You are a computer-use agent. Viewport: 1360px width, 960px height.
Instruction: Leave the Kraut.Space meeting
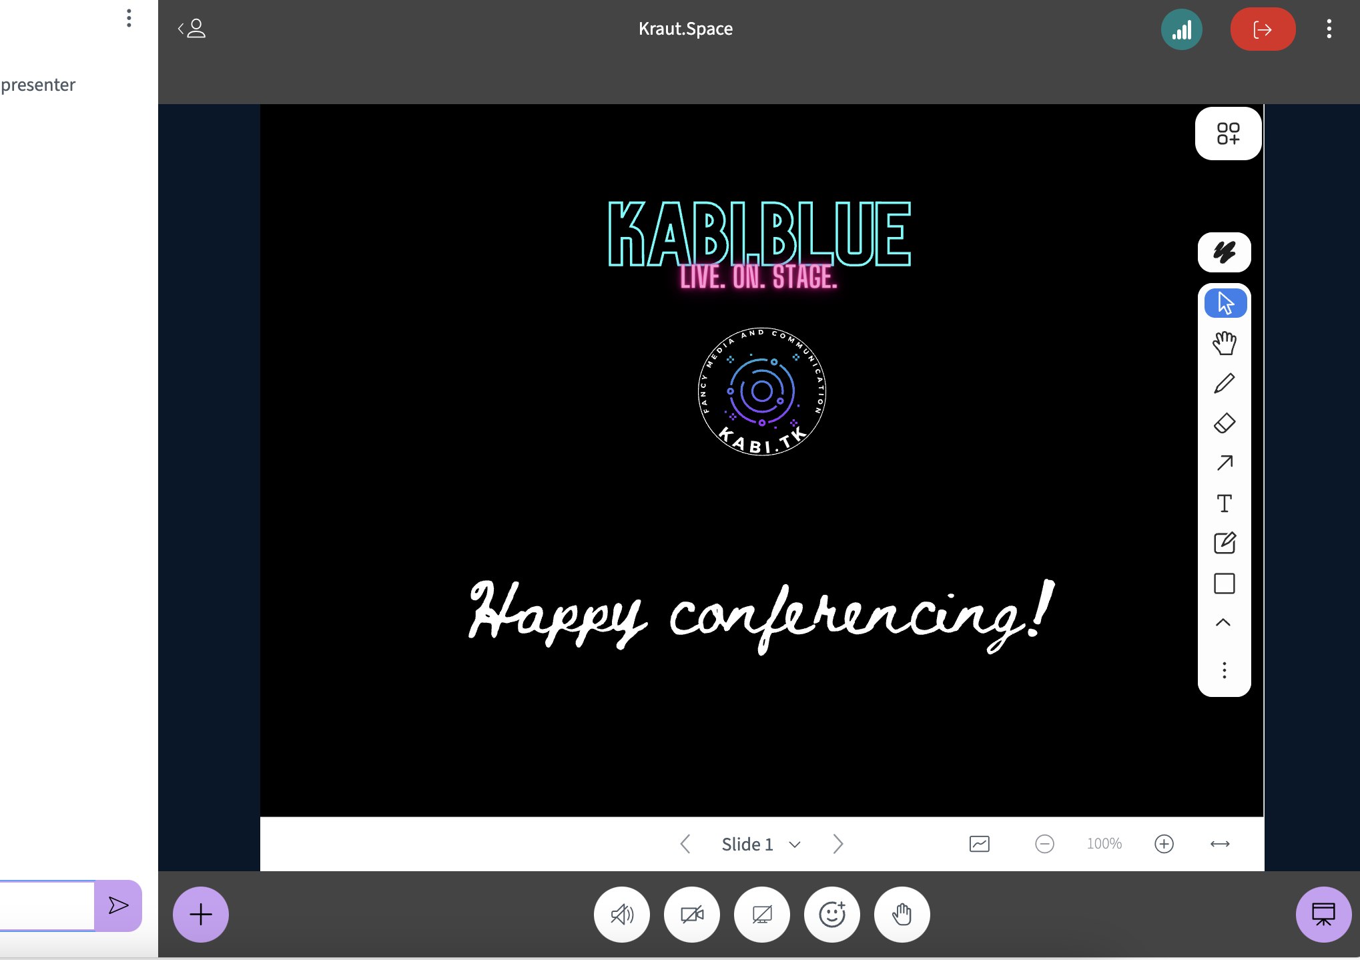coord(1262,29)
